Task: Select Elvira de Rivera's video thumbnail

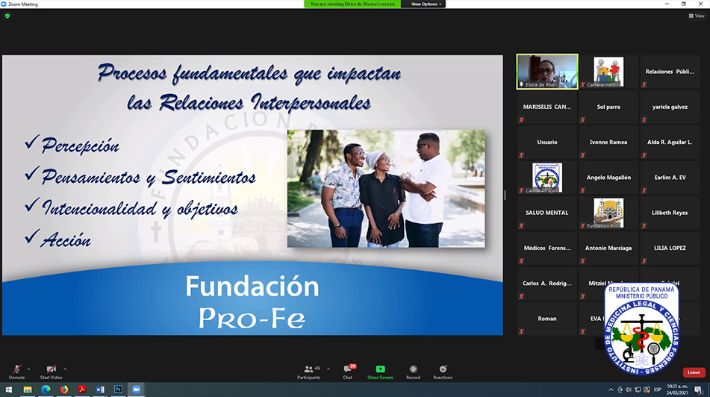Action: 547,72
